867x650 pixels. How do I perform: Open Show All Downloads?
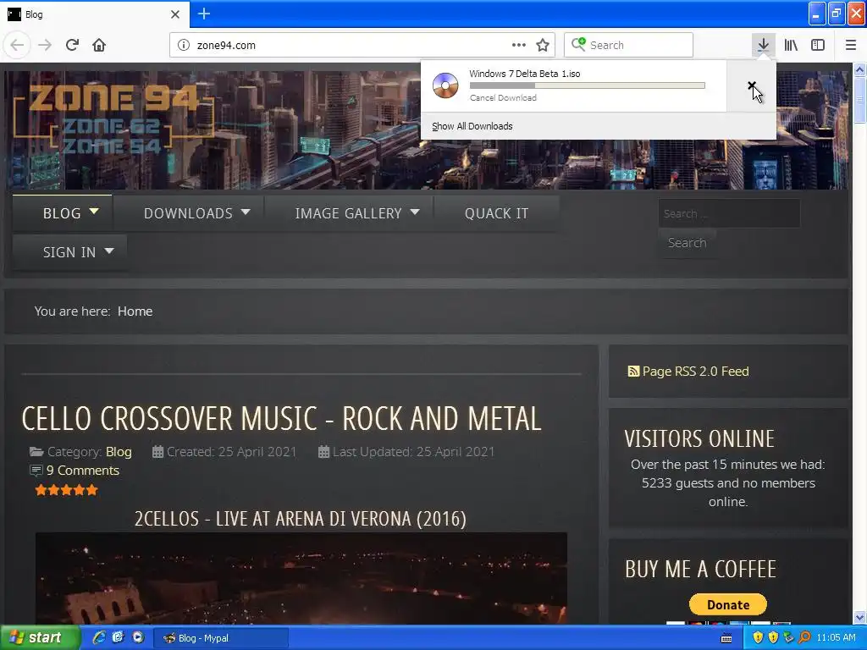pyautogui.click(x=472, y=126)
